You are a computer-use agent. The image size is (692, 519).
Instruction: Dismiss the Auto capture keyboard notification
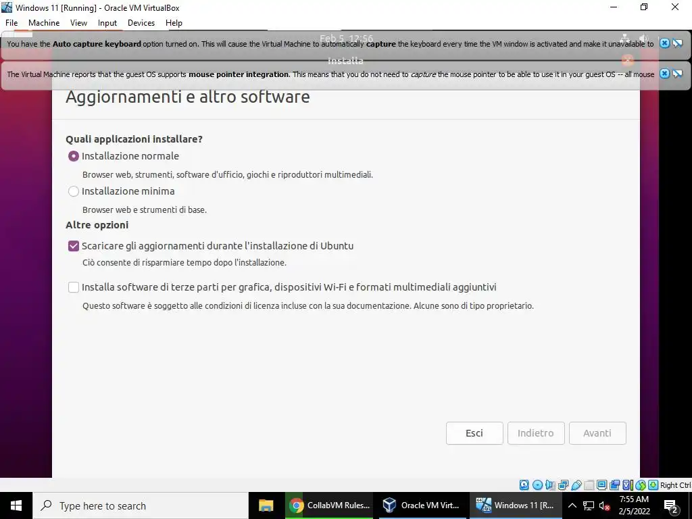click(x=665, y=43)
